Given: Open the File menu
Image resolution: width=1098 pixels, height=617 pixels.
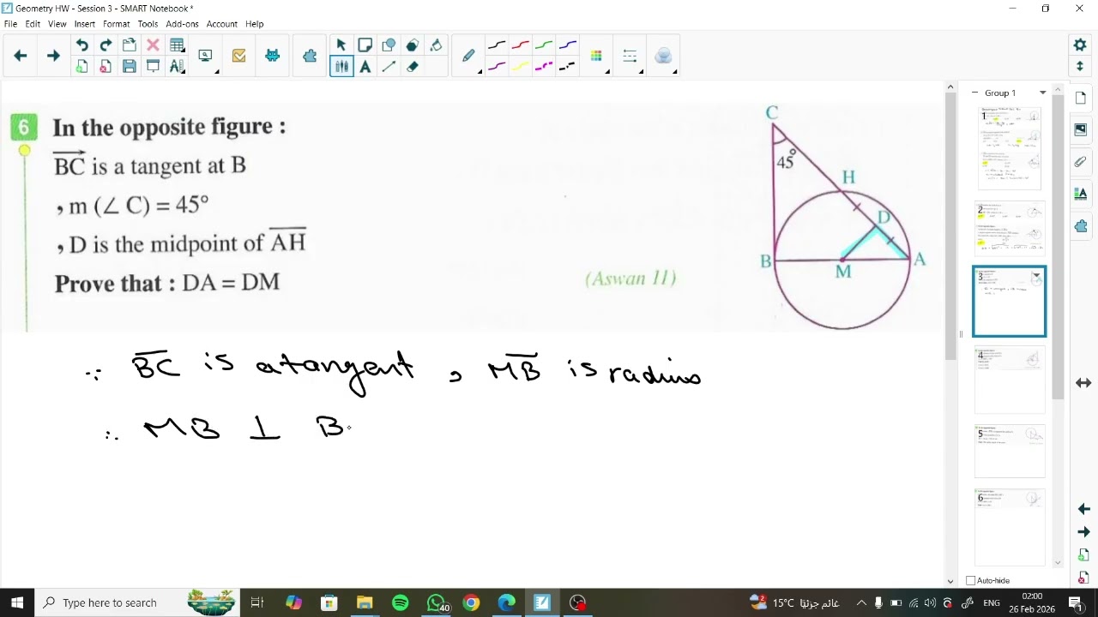Looking at the screenshot, I should [10, 24].
